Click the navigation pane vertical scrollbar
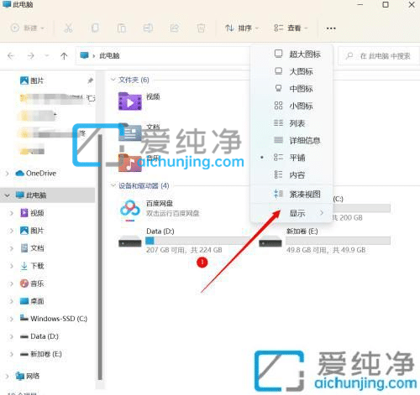 click(x=100, y=257)
